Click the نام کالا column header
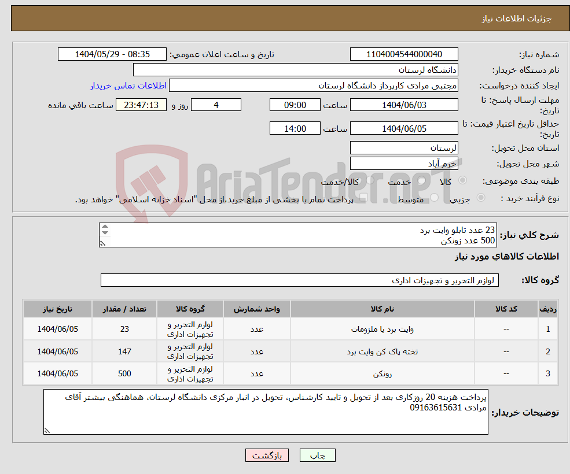The width and height of the screenshot is (570, 474). tap(382, 309)
